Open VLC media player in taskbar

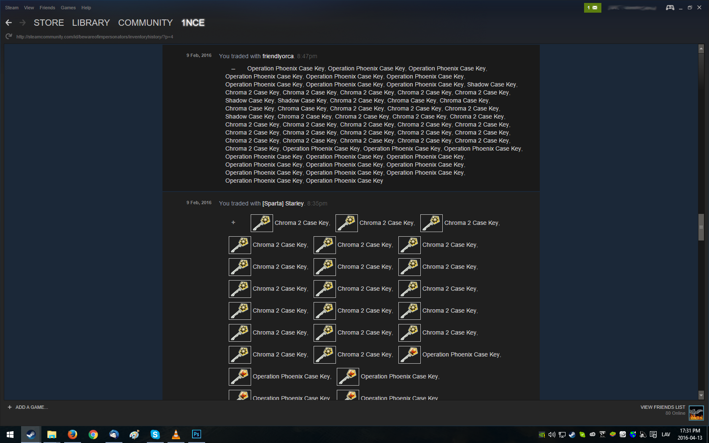(x=176, y=434)
